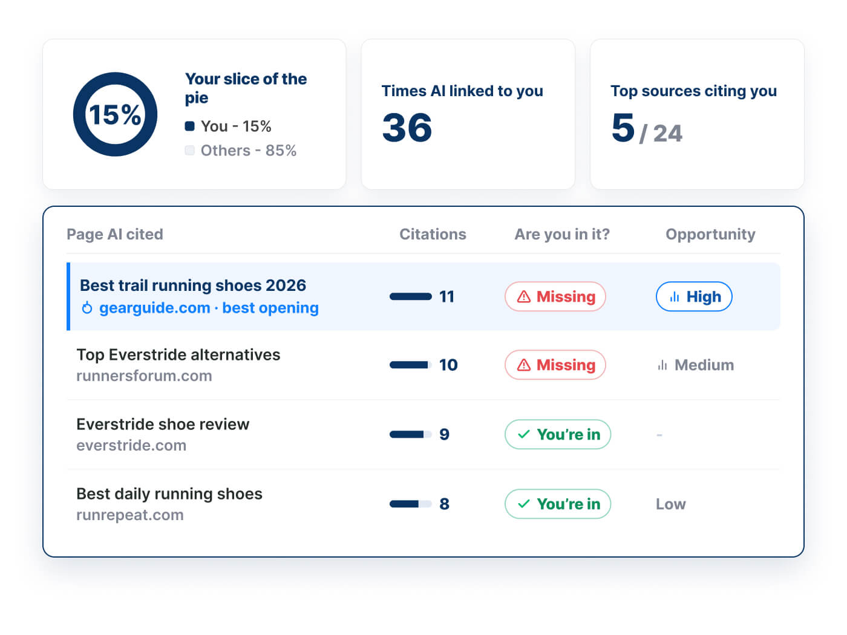This screenshot has width=847, height=635.
Task: Click the warning icon in first Missing badge
Action: (524, 296)
